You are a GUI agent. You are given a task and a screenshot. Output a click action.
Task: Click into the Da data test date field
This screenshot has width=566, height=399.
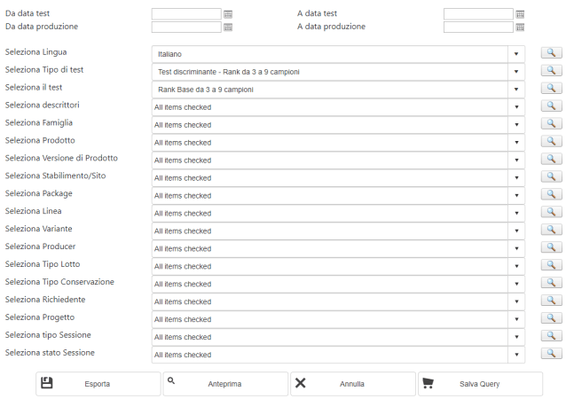coord(186,14)
